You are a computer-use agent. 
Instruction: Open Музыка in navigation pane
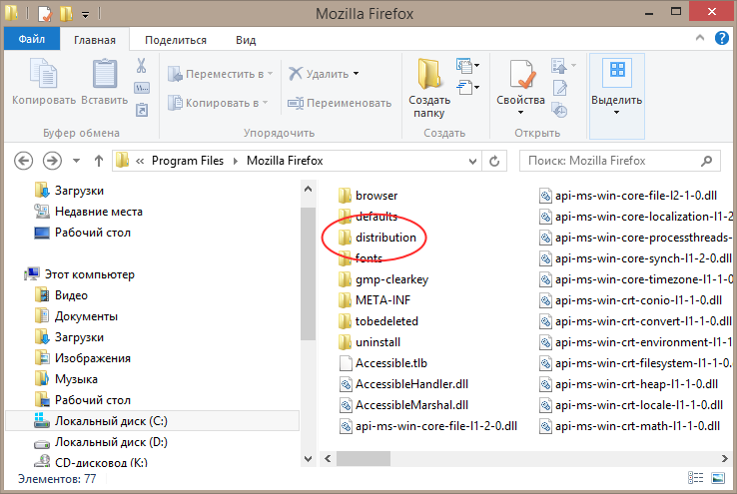(66, 379)
